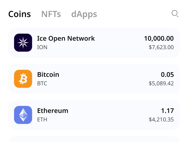
Task: Open the partially visible card below Ethereum
Action: [94, 139]
